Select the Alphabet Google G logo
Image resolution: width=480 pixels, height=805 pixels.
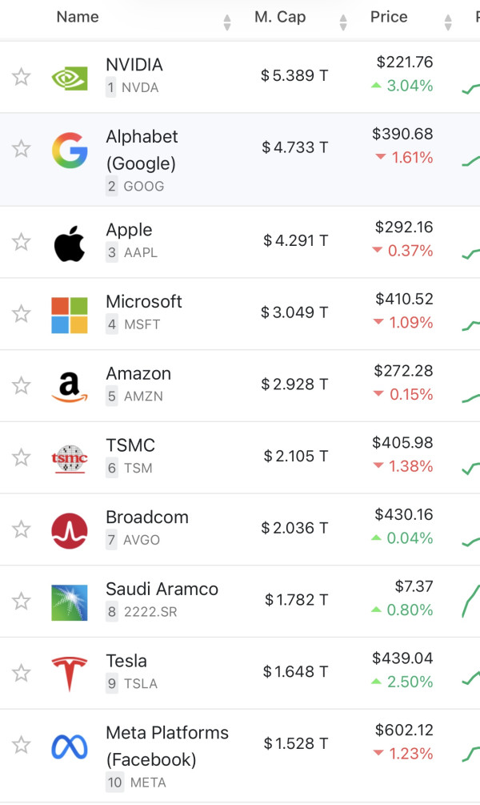[70, 150]
